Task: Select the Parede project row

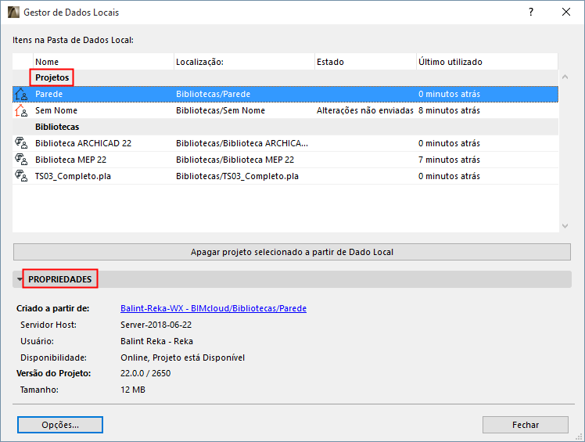Action: click(285, 94)
